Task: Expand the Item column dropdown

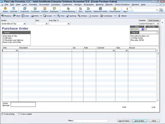Action: point(17,51)
